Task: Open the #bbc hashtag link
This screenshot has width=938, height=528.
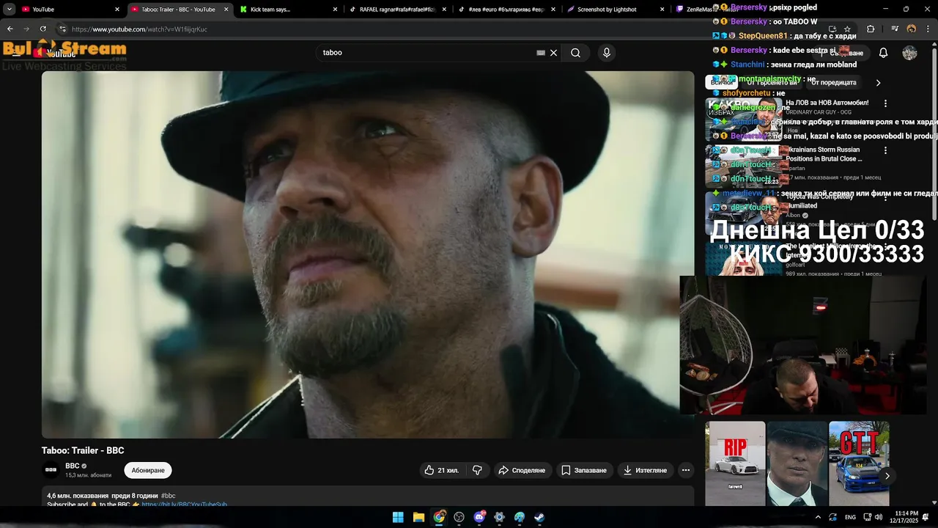Action: pyautogui.click(x=169, y=496)
